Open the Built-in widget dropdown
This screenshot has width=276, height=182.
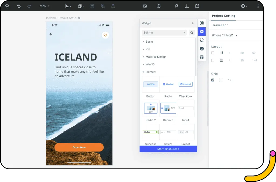(x=164, y=33)
